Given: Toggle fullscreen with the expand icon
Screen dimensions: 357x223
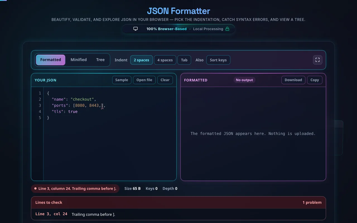Looking at the screenshot, I should pos(317,60).
